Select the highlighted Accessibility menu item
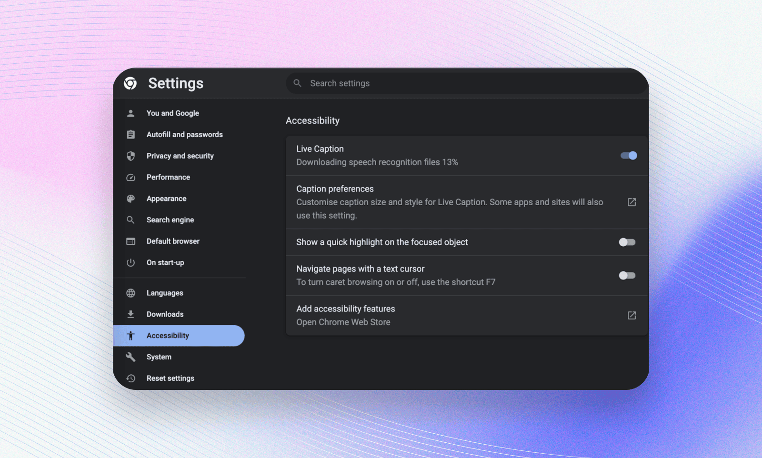762x458 pixels. pos(179,336)
